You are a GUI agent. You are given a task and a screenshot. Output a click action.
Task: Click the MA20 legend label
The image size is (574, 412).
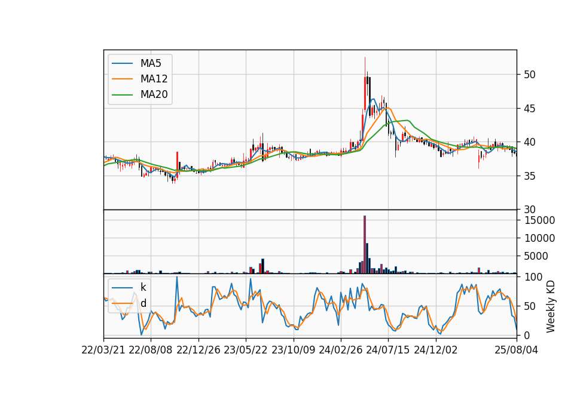pos(154,94)
